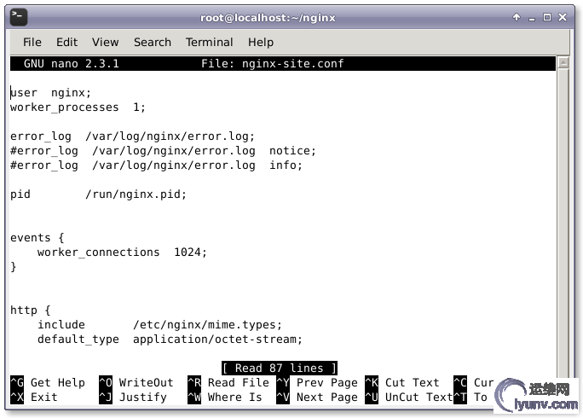This screenshot has height=418, width=583.
Task: Click the ^K Cut Text shortcut
Action: tap(402, 383)
